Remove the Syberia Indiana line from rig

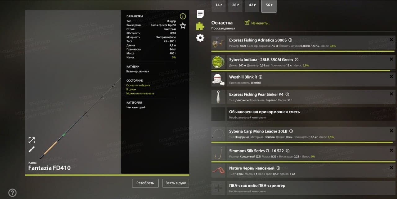[x=391, y=59]
